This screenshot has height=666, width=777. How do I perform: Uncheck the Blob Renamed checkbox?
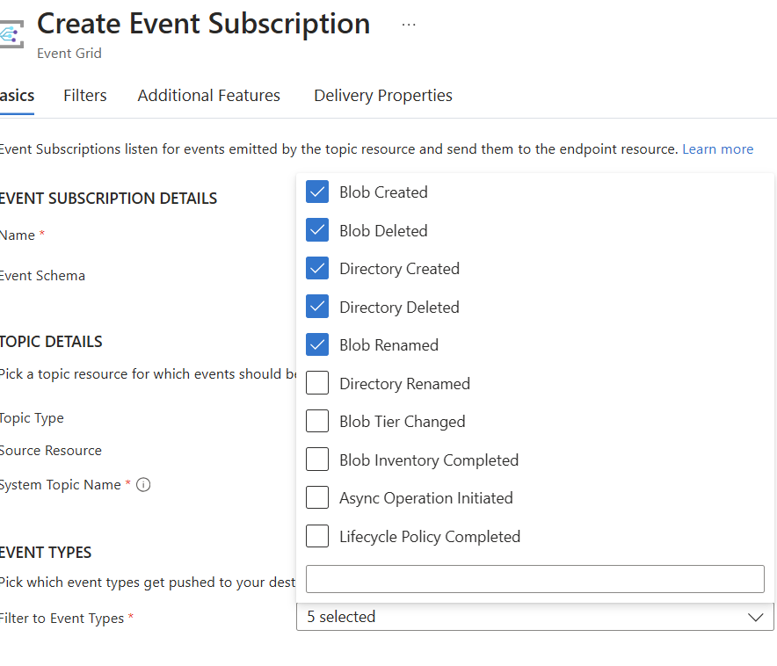click(317, 344)
